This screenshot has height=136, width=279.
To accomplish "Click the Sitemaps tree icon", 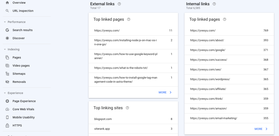I will click(7, 74).
